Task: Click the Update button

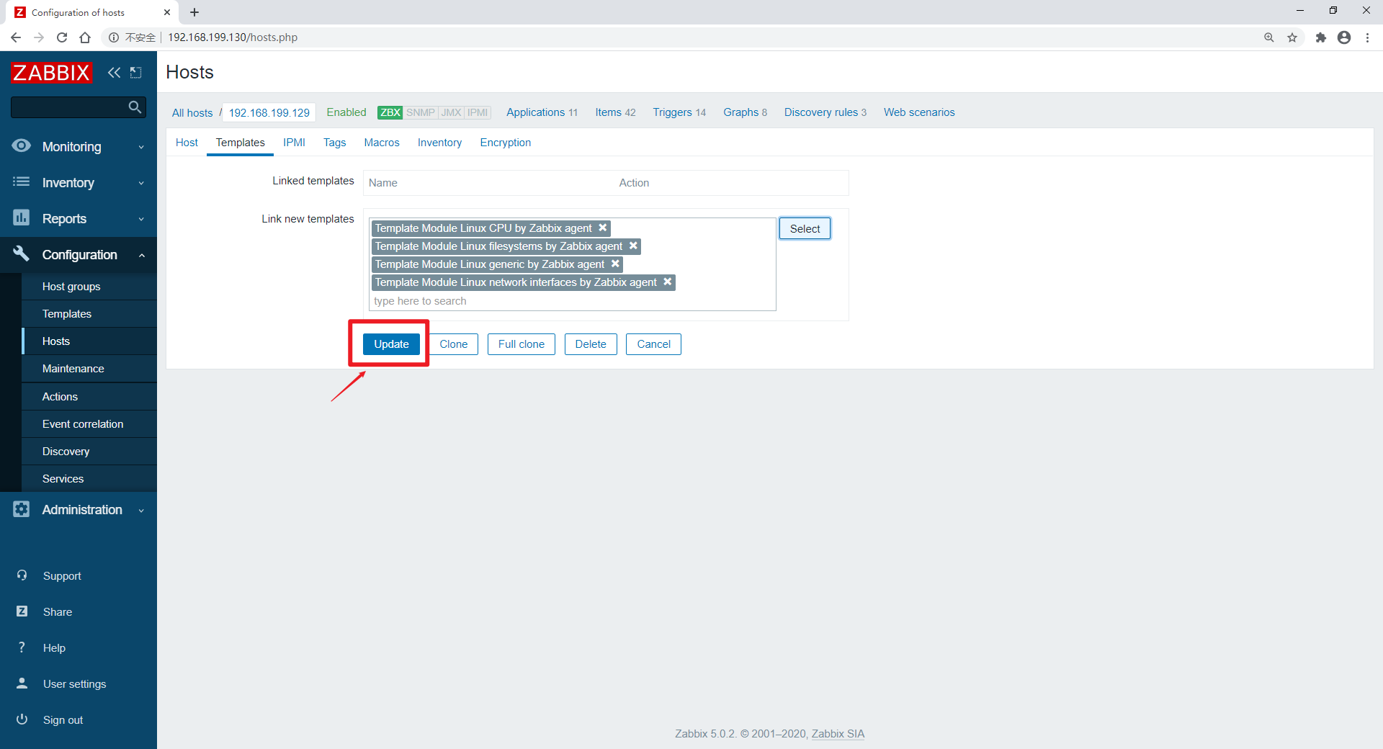Action: (x=391, y=344)
